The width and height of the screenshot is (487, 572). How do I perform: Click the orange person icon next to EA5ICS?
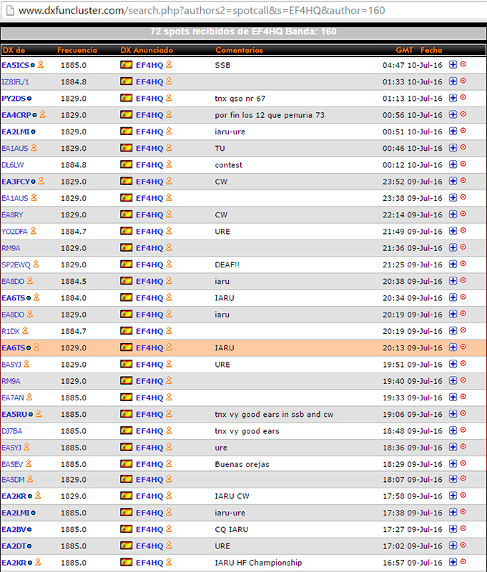coord(41,64)
